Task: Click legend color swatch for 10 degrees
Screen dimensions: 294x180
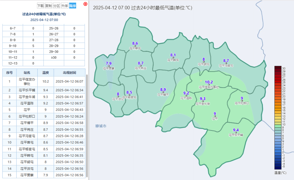Action: 278,123
